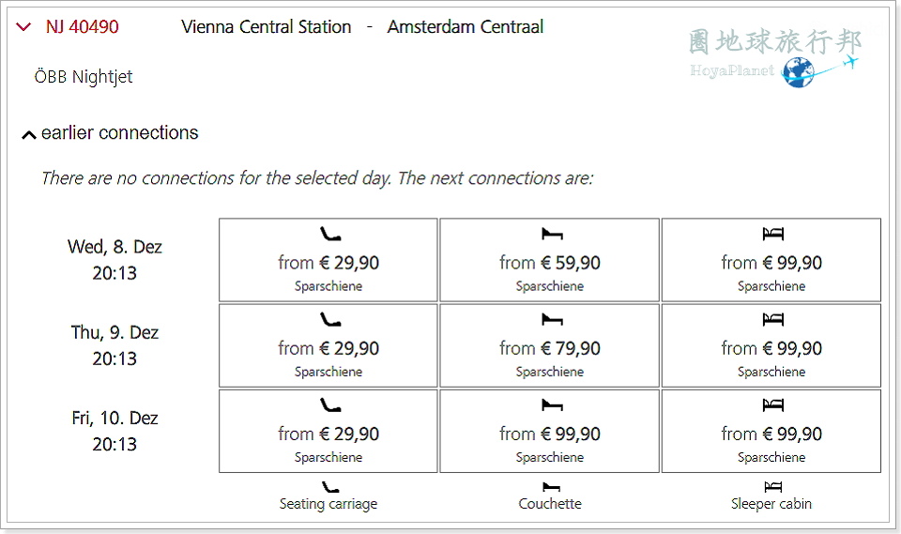The width and height of the screenshot is (901, 534).
Task: Select Wed 8. Dez couchette €59,90 fare
Action: click(x=549, y=260)
